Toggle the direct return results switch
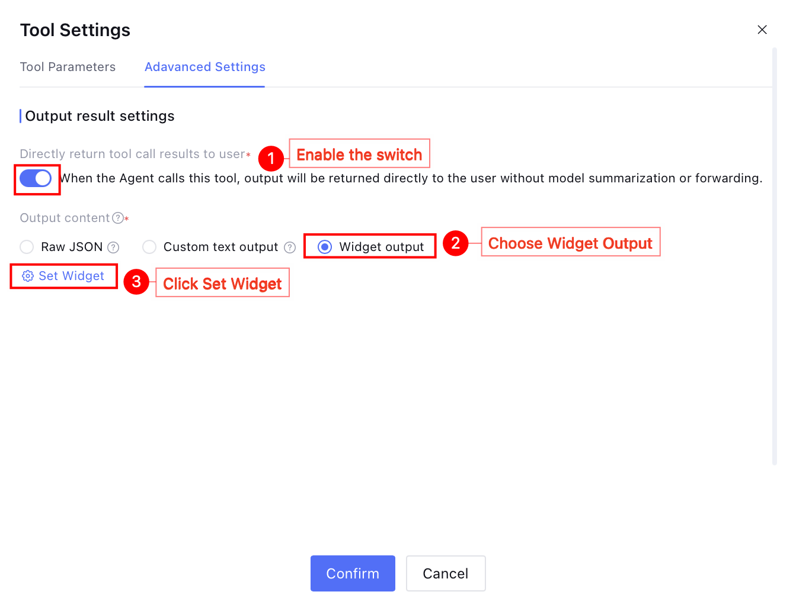Viewport: 793px width, 598px height. coord(36,178)
